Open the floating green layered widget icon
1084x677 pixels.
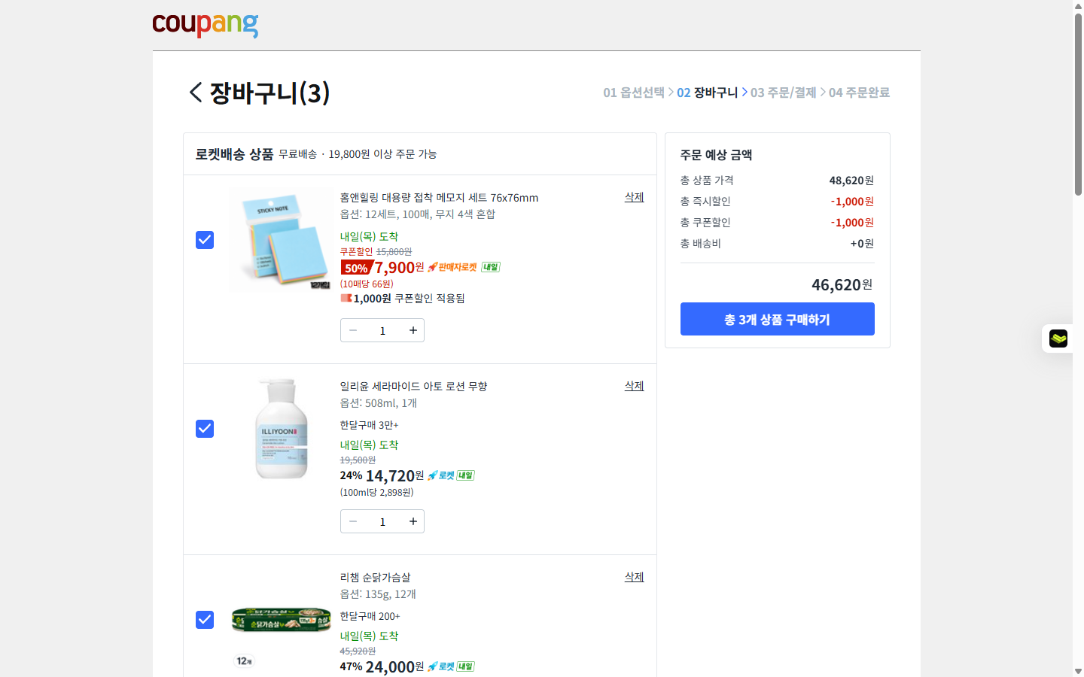[1058, 338]
